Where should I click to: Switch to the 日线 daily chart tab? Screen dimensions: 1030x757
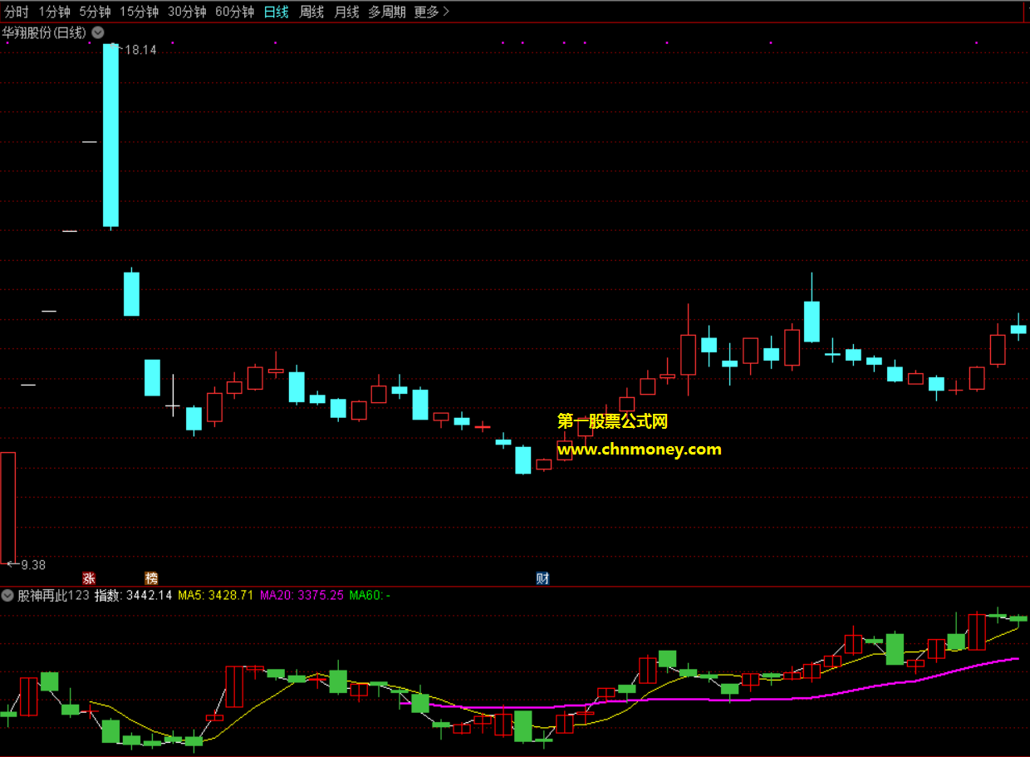(x=276, y=12)
